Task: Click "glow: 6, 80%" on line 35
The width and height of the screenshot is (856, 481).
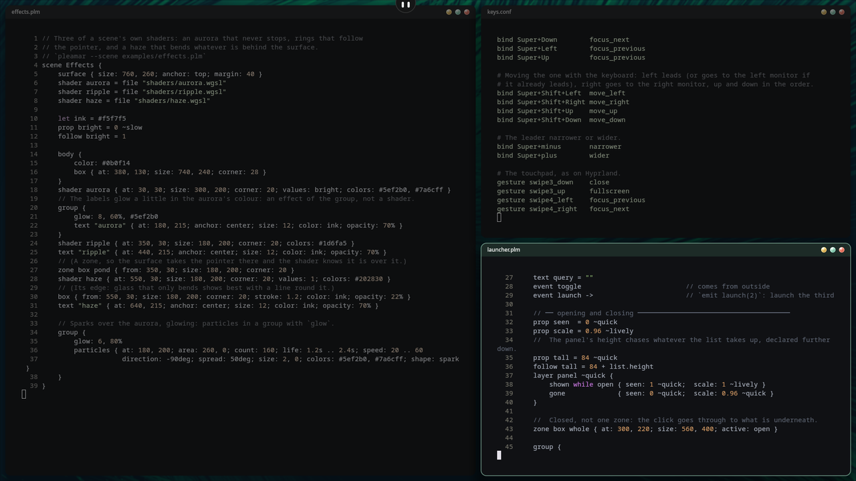Action: pyautogui.click(x=98, y=341)
